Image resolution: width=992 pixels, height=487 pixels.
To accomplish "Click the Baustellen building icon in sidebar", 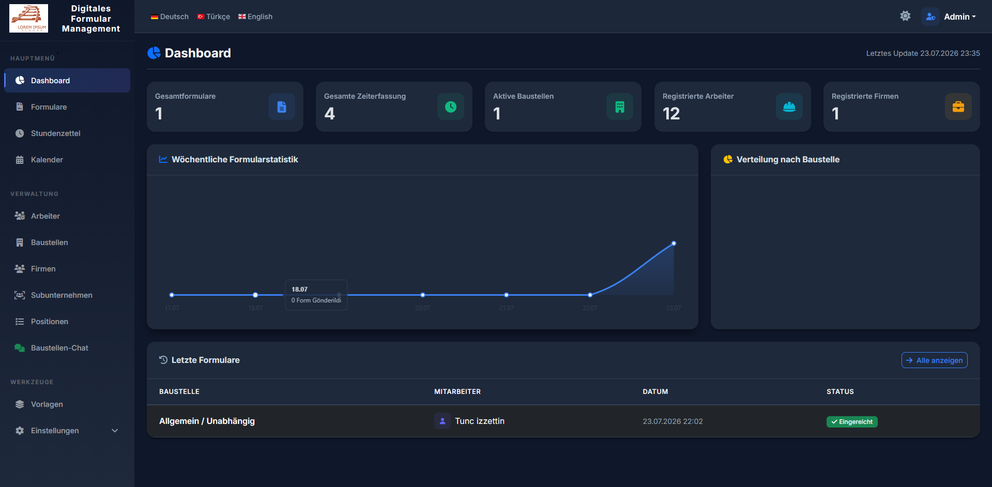I will coord(20,242).
